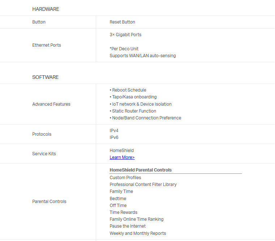Click Node/Band Connection Preference entry
This screenshot has width=275, height=241.
[x=146, y=118]
